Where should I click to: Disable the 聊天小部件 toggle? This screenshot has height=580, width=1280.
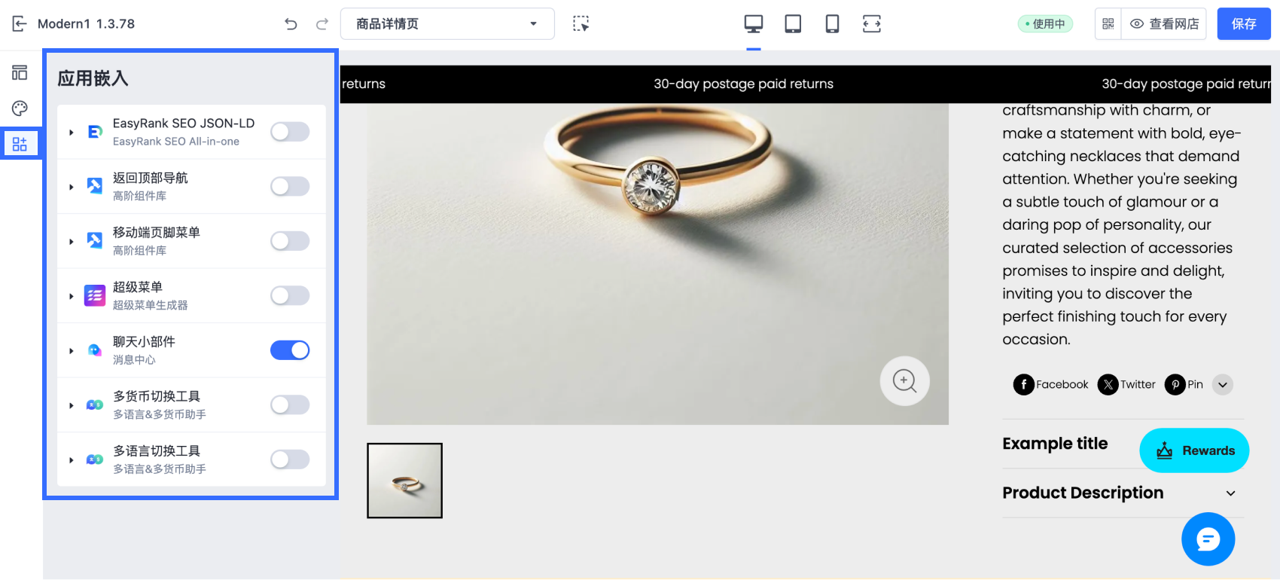(290, 350)
